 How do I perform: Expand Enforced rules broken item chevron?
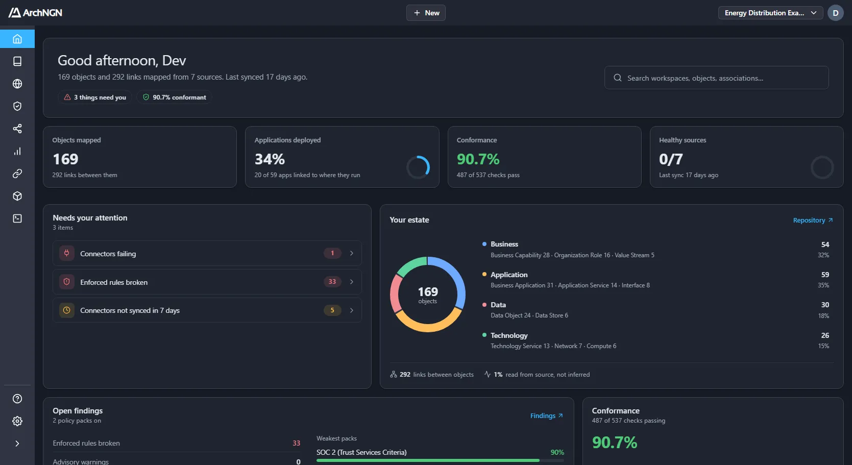coord(352,282)
